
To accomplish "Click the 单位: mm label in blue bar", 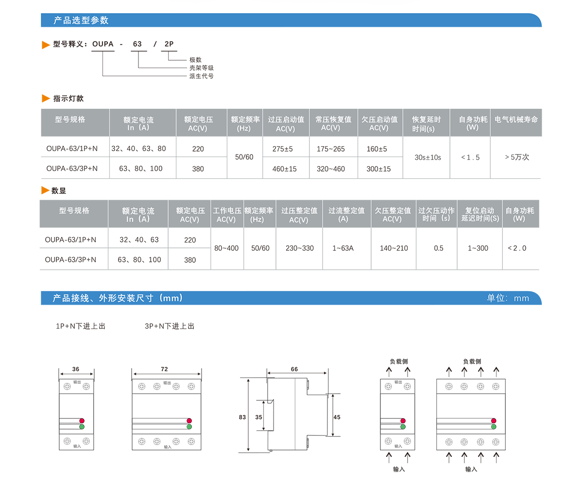I will coord(508,298).
